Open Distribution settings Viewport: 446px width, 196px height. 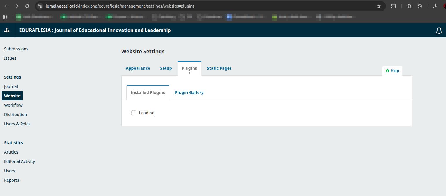click(x=16, y=115)
